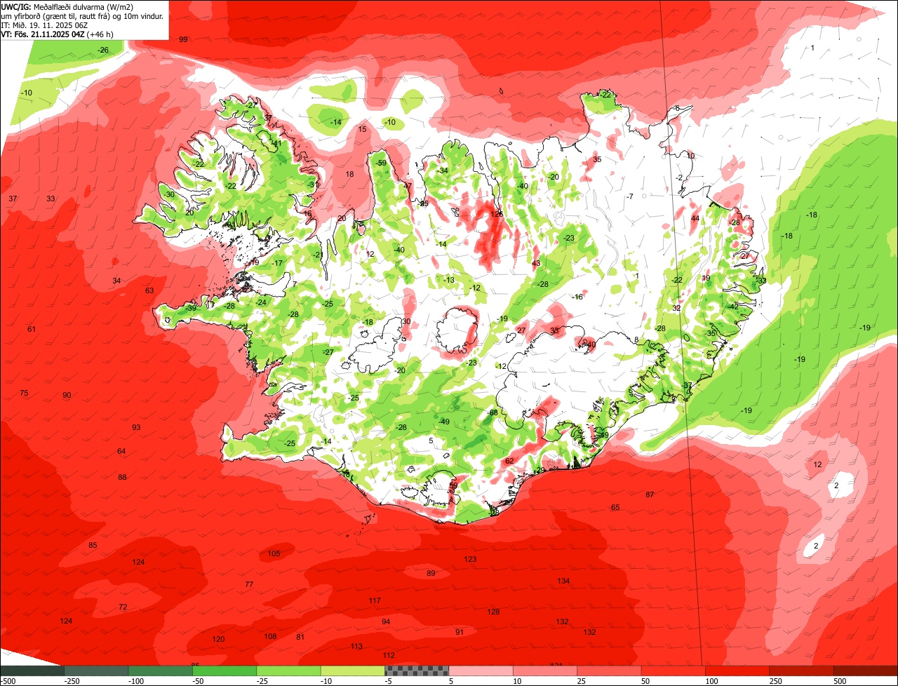The height and width of the screenshot is (686, 898).
Task: Click the ocean flux value 117
Action: (375, 600)
